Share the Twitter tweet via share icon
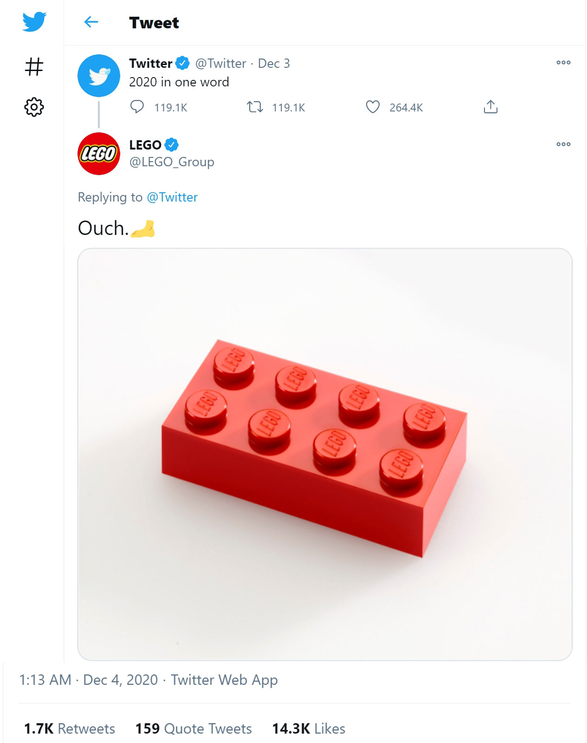The image size is (587, 743). pos(490,107)
